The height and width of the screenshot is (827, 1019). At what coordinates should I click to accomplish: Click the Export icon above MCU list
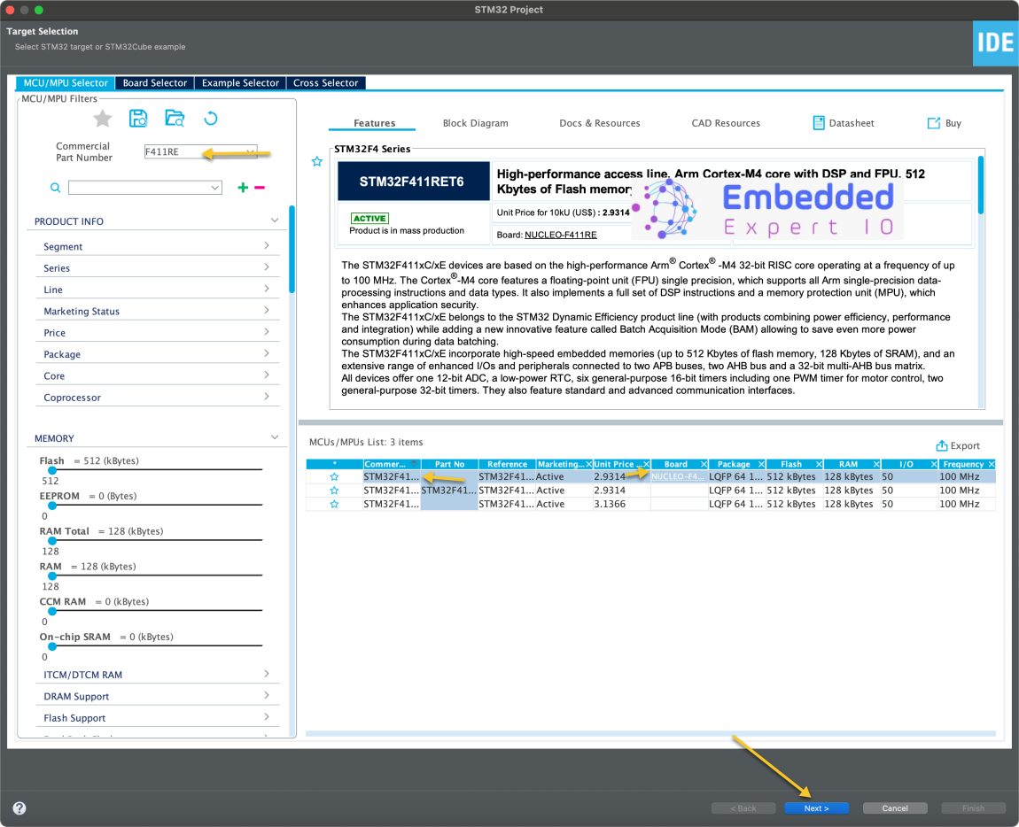pos(942,446)
